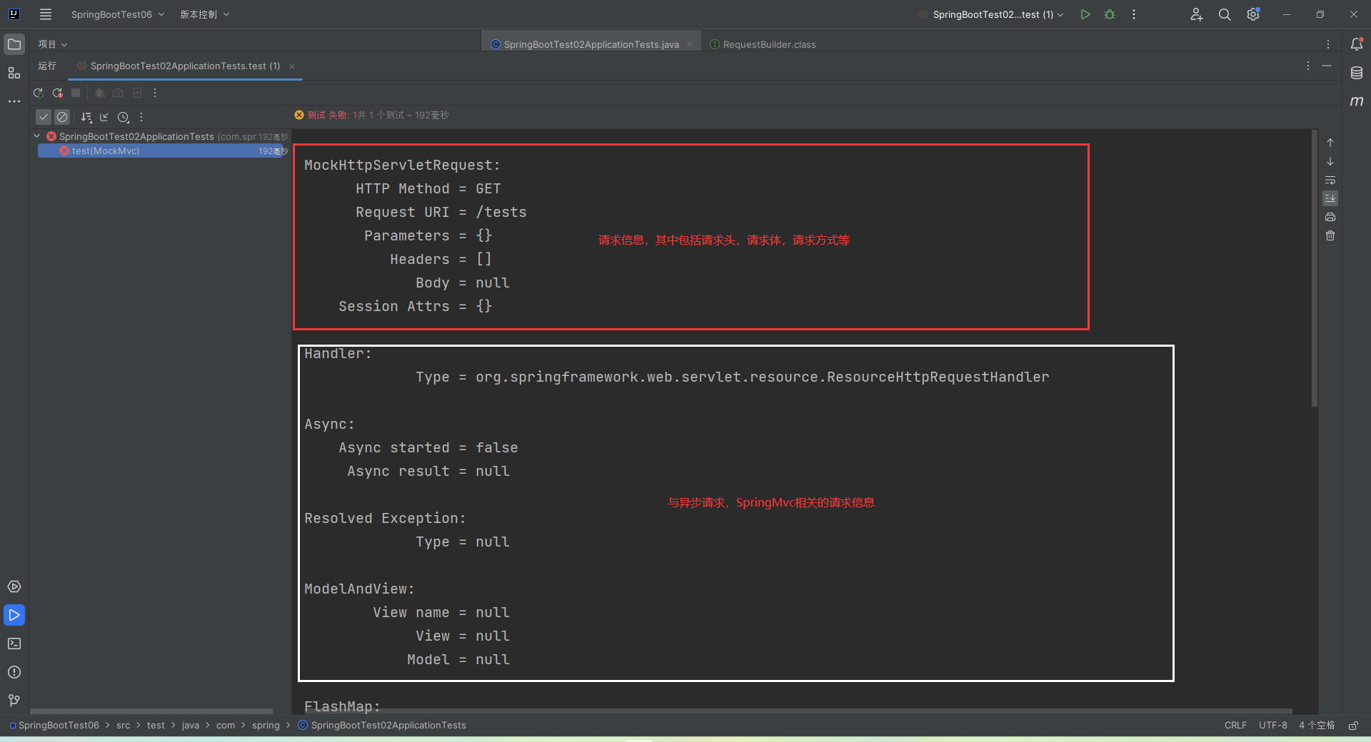Toggle show ignored tests filter
This screenshot has height=742, width=1371.
(62, 117)
